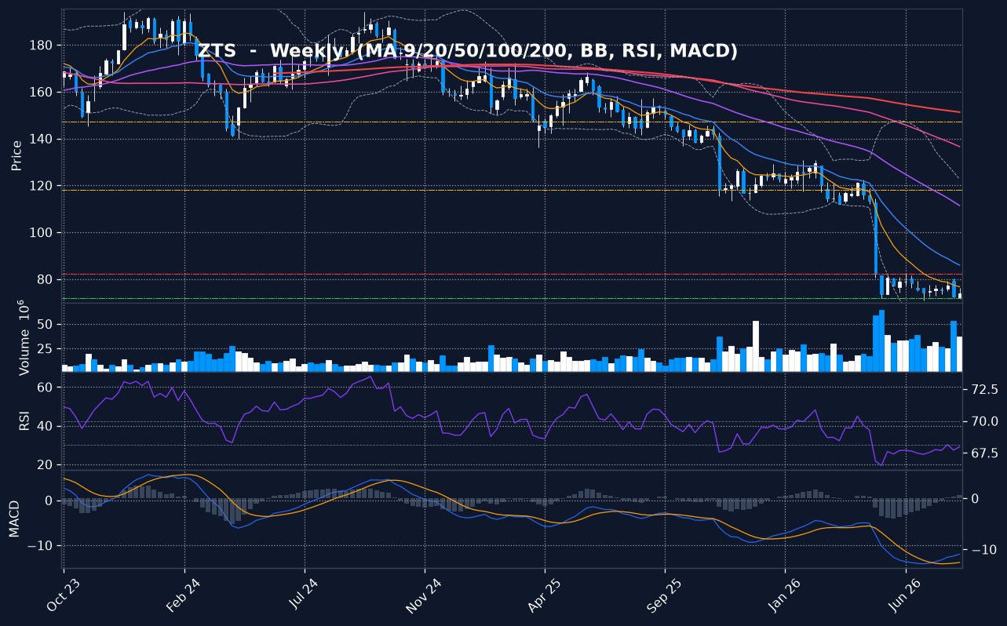Select the -10 tick beside the MACD label
This screenshot has width=1007, height=626.
pos(40,546)
